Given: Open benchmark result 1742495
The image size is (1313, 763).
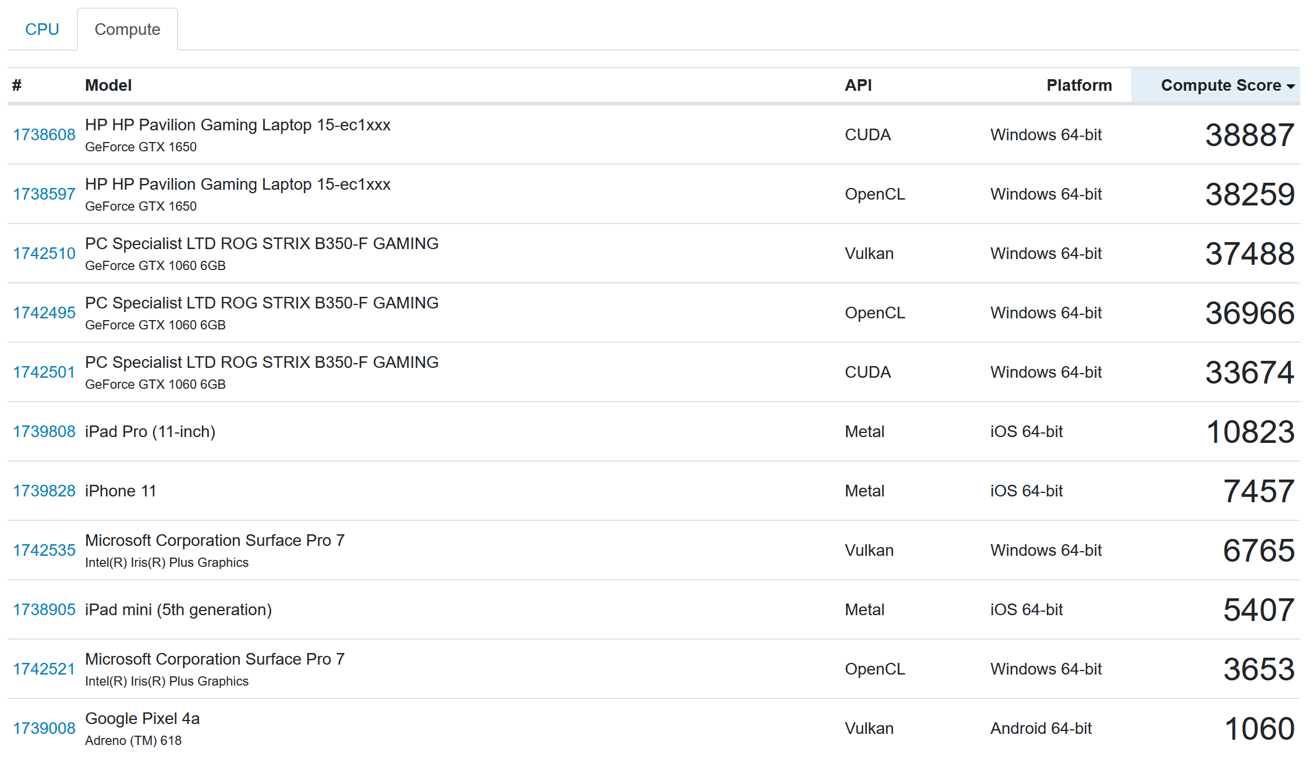Looking at the screenshot, I should [44, 313].
